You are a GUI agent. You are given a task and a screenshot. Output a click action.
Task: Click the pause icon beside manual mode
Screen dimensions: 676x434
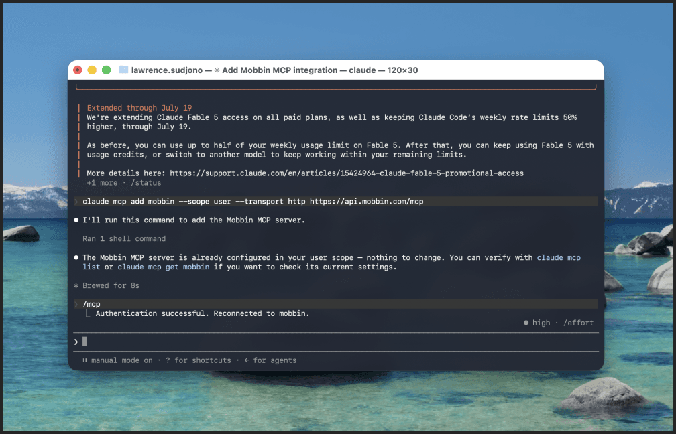(85, 360)
